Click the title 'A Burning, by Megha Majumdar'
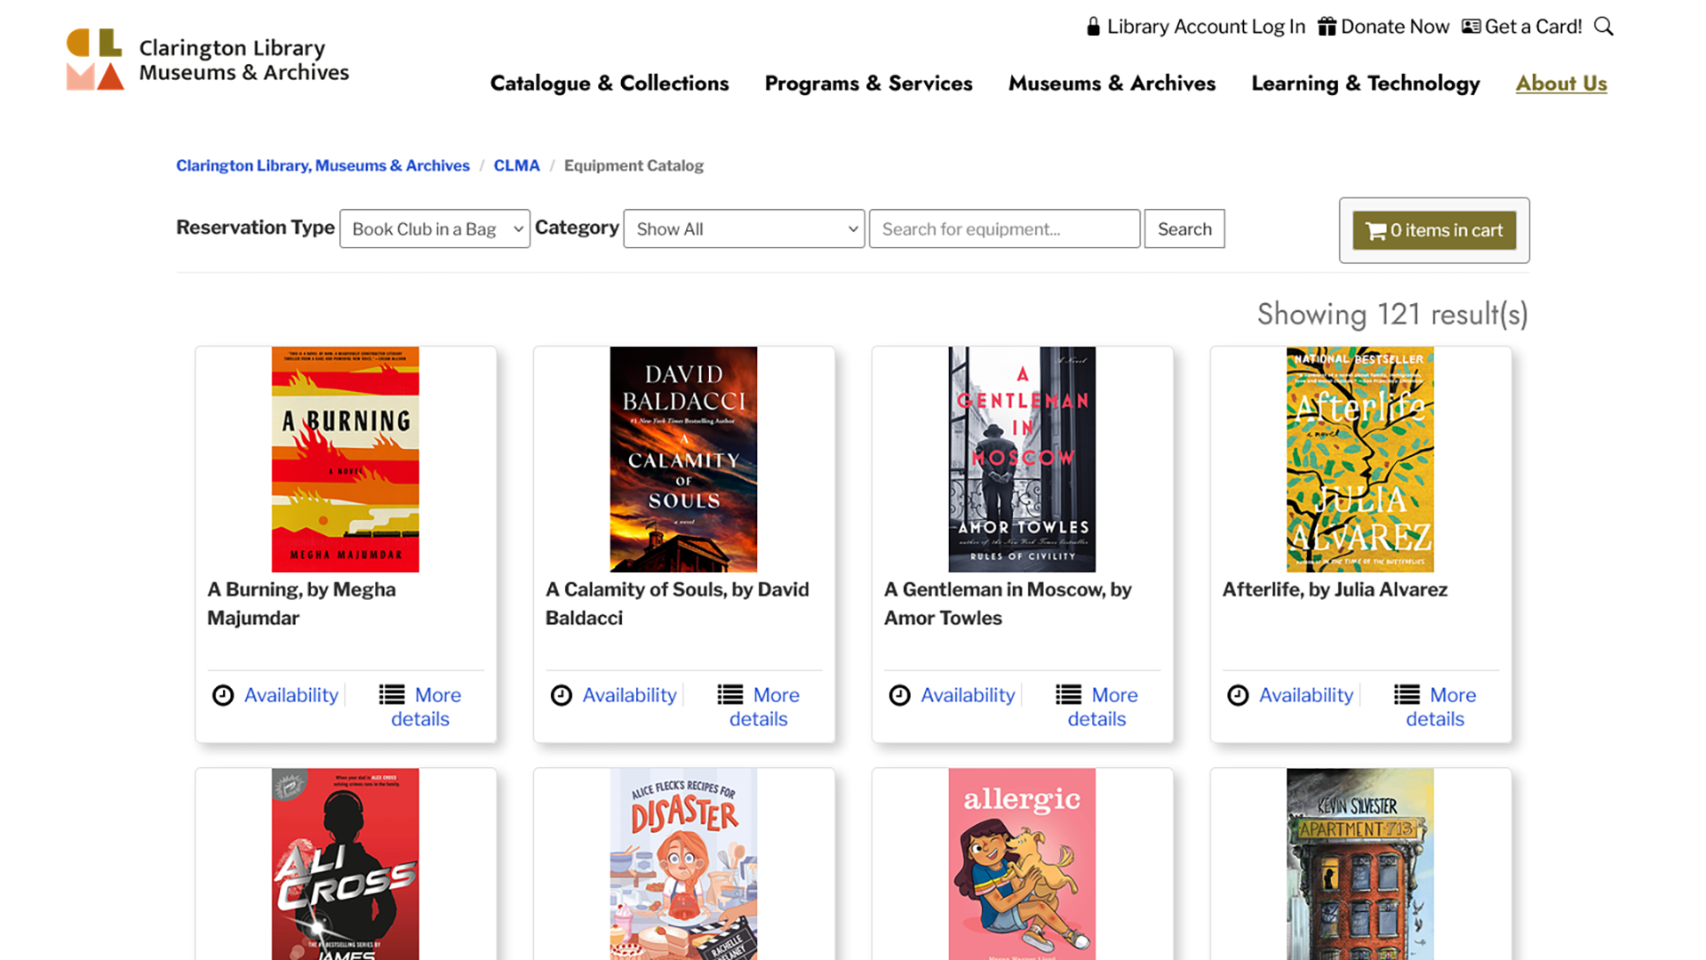Image resolution: width=1706 pixels, height=960 pixels. 302,604
